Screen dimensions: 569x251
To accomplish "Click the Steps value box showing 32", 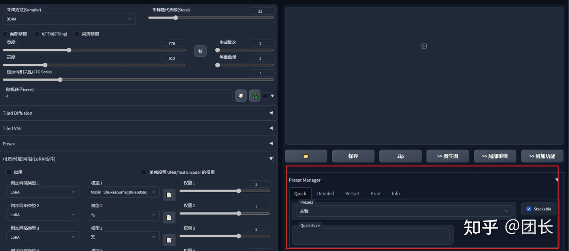I will click(262, 11).
